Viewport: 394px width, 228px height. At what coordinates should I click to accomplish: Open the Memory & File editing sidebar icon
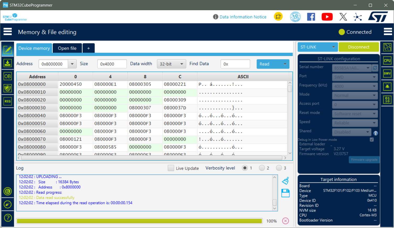(x=8, y=50)
